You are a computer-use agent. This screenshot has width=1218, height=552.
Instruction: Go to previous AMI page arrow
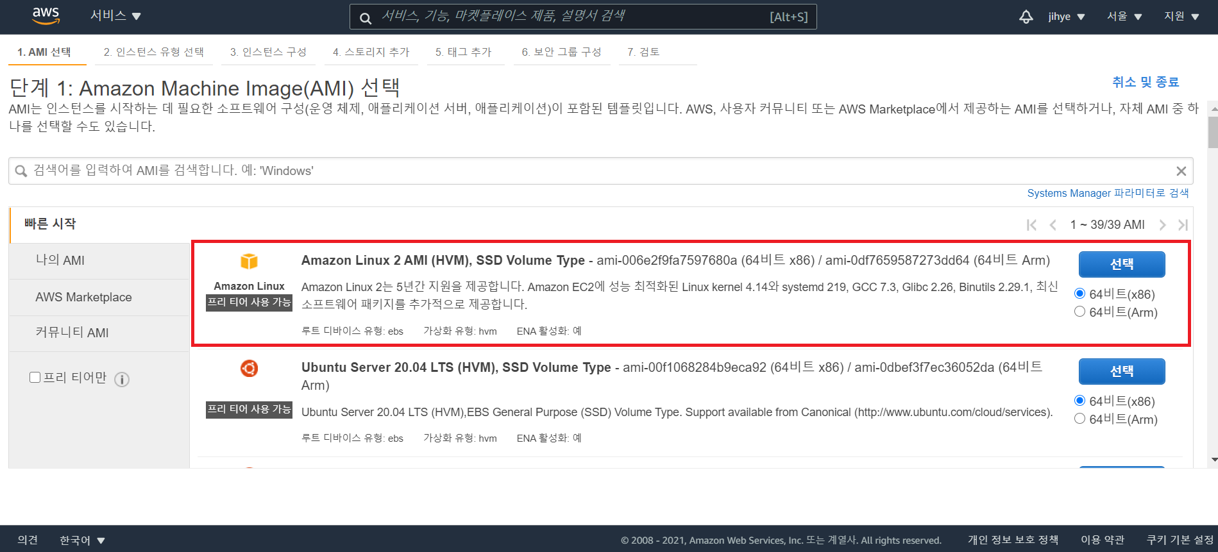1053,225
